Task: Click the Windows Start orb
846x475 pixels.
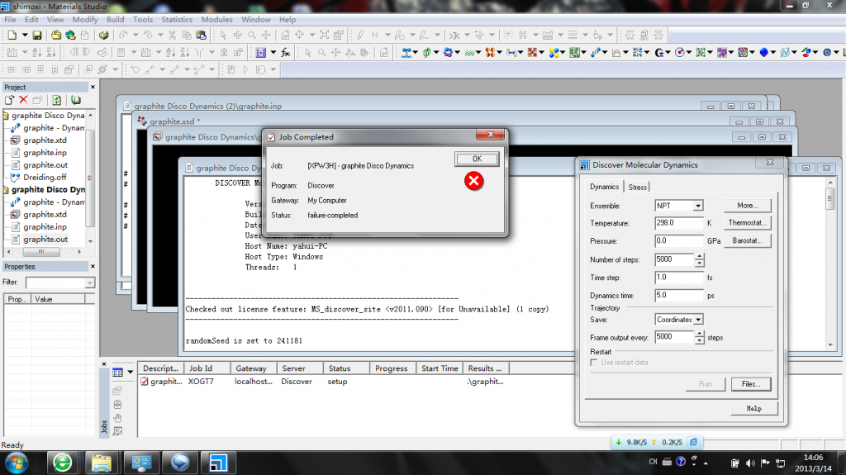Action: point(17,463)
